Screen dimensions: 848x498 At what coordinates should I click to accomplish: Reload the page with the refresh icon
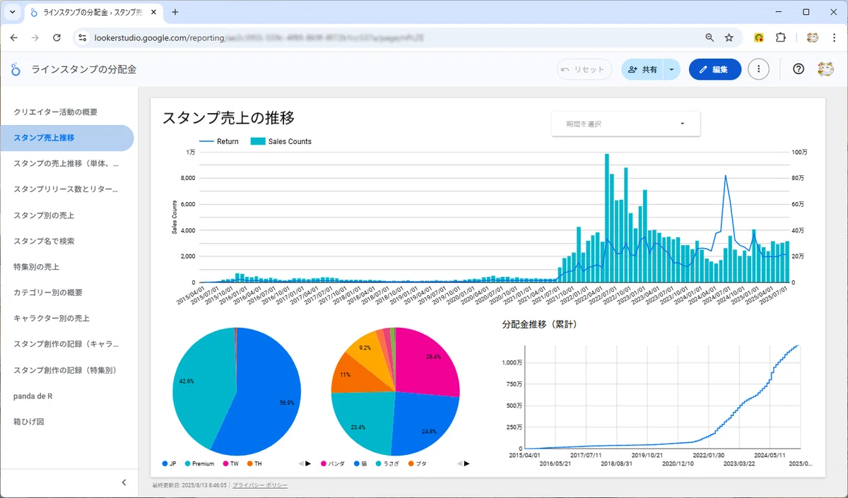pyautogui.click(x=57, y=37)
